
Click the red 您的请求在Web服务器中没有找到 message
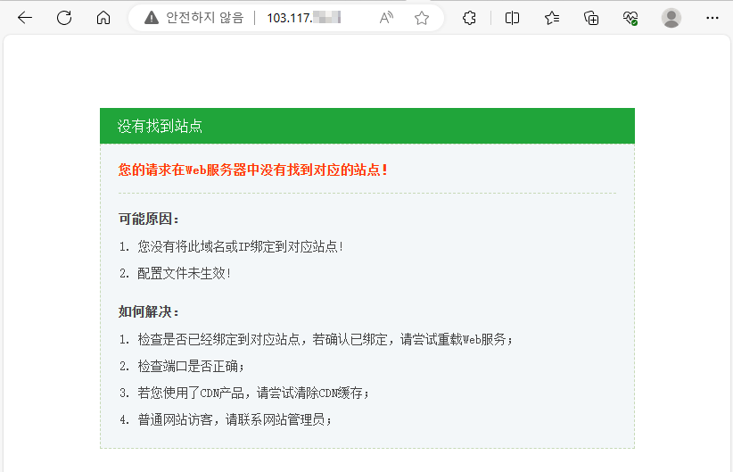coord(252,170)
